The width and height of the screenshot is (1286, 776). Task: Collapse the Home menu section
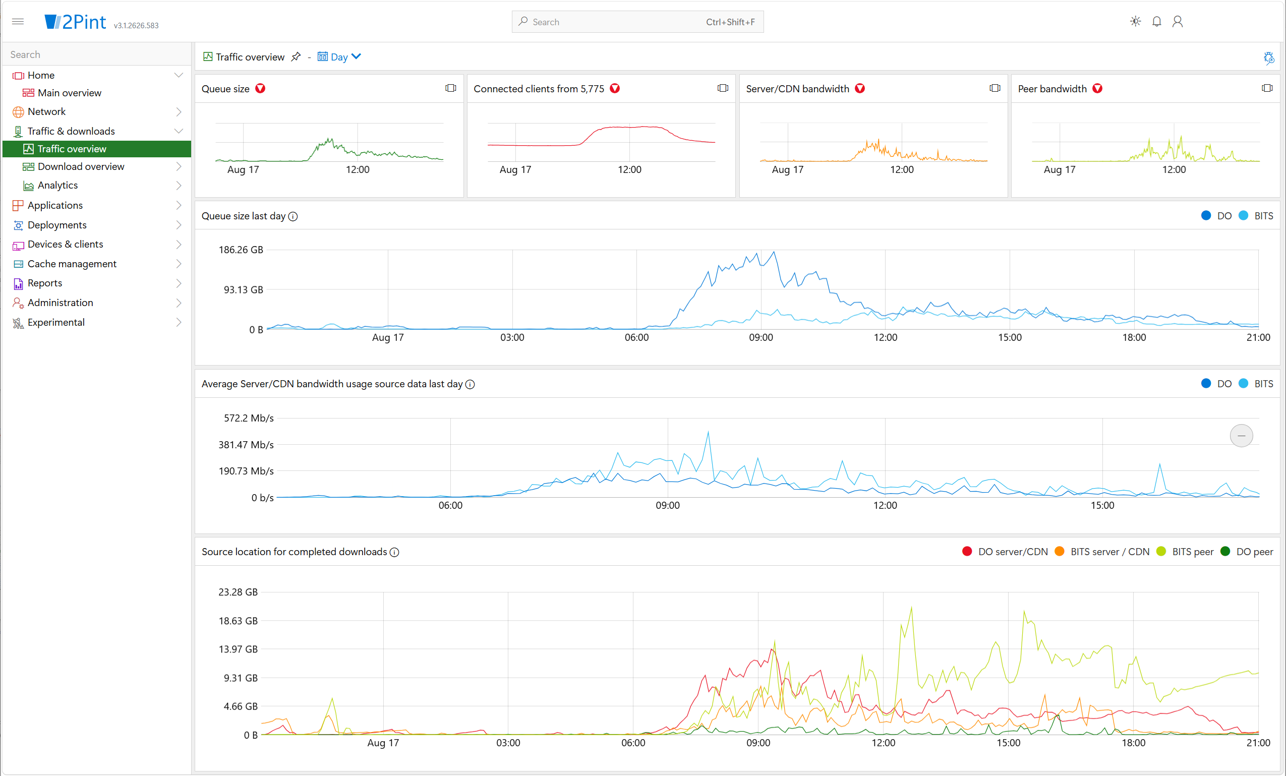tap(179, 75)
